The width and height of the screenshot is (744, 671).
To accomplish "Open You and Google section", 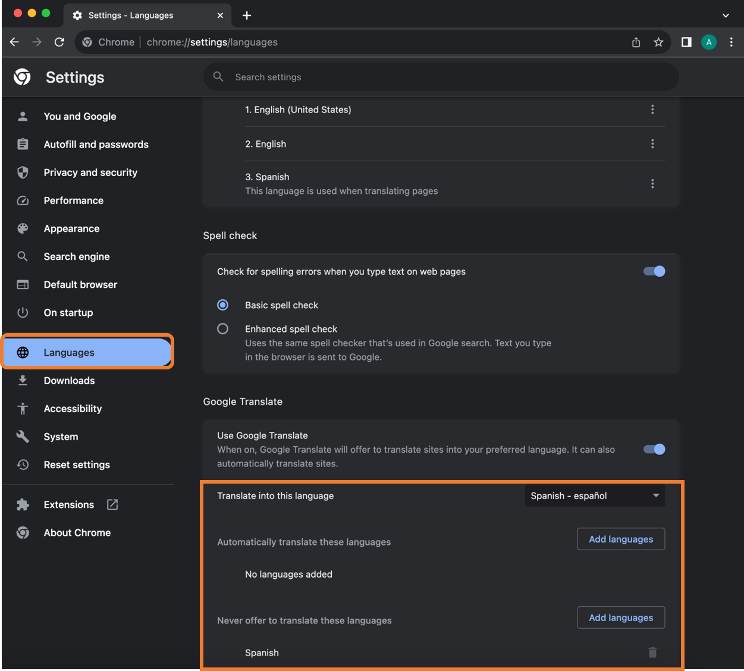I will pos(80,117).
